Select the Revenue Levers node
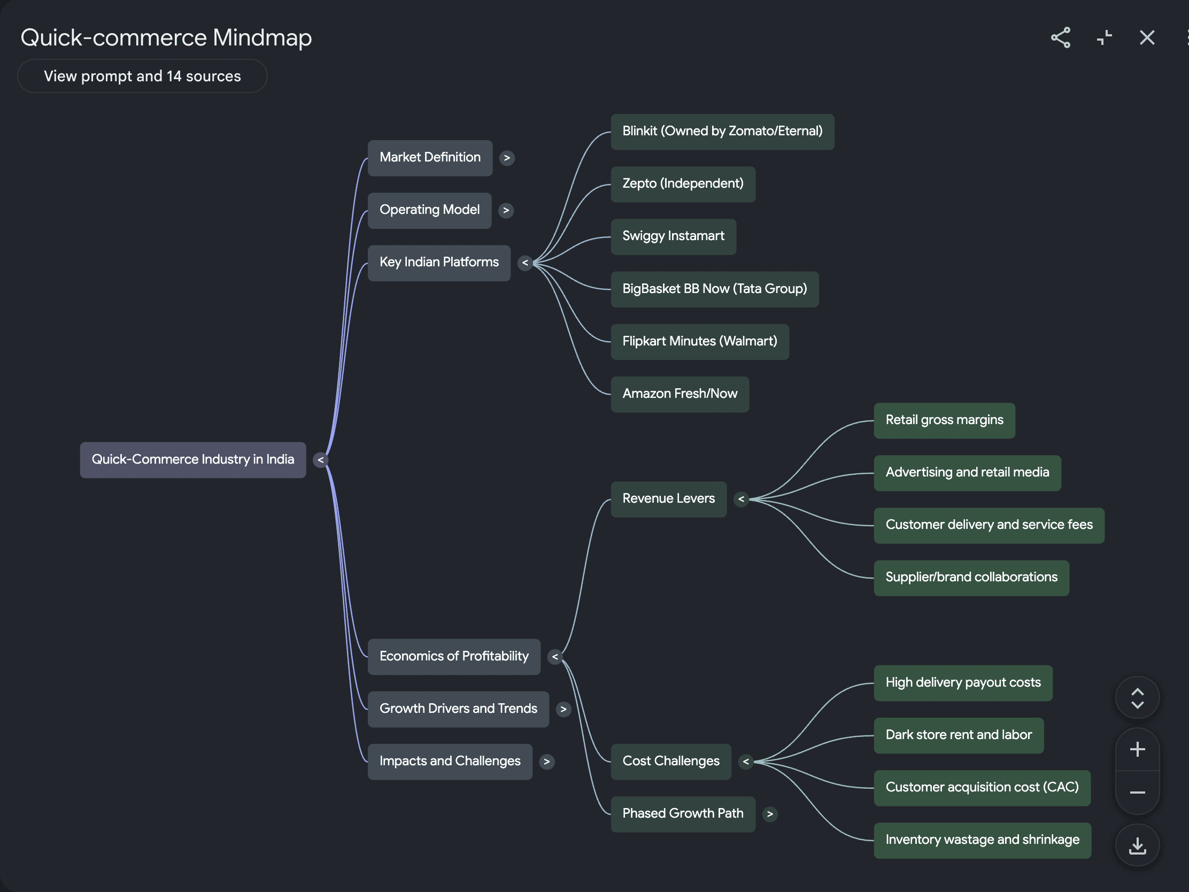The width and height of the screenshot is (1189, 892). tap(669, 499)
